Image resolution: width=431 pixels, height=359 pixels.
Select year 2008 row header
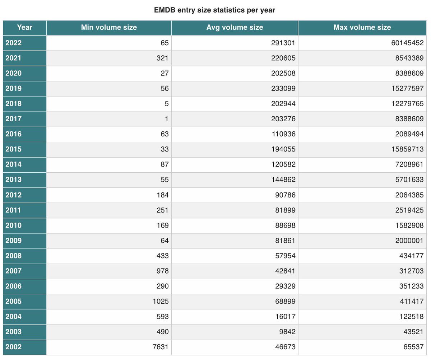25,256
